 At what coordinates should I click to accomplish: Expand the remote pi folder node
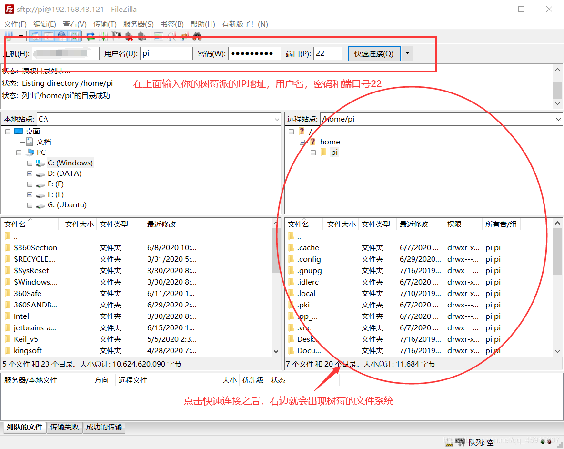(x=313, y=153)
